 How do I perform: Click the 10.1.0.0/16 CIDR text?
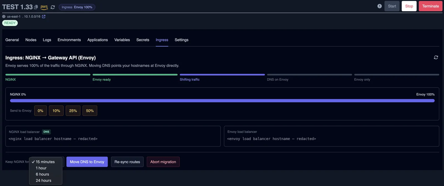click(x=32, y=17)
